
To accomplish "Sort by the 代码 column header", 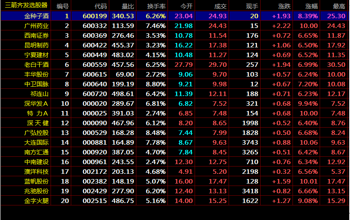I will (x=100, y=6).
